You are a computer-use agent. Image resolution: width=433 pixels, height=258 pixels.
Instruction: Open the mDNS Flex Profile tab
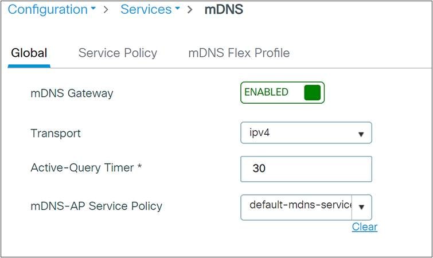pyautogui.click(x=239, y=53)
